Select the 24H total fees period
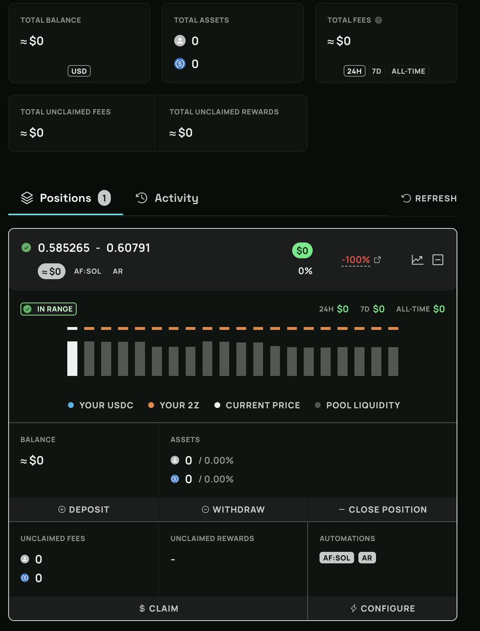 [354, 71]
